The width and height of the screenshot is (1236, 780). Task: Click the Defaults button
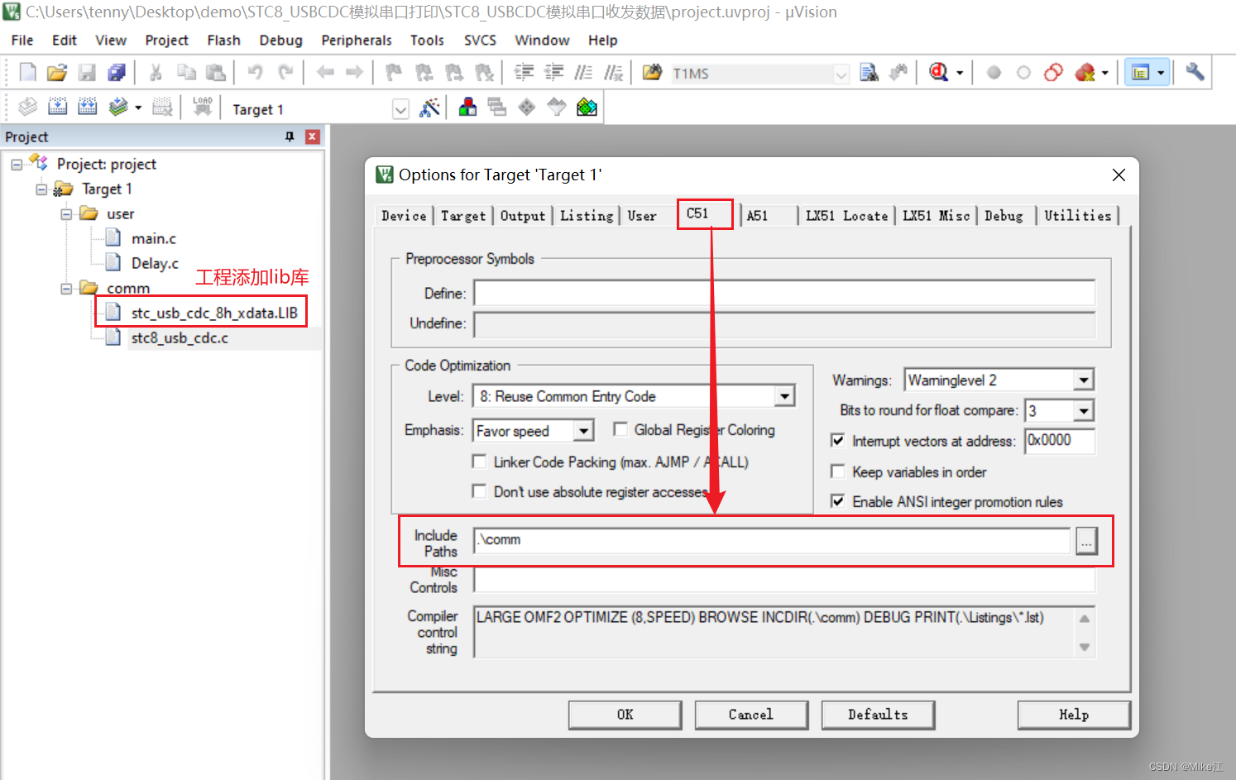coord(878,715)
